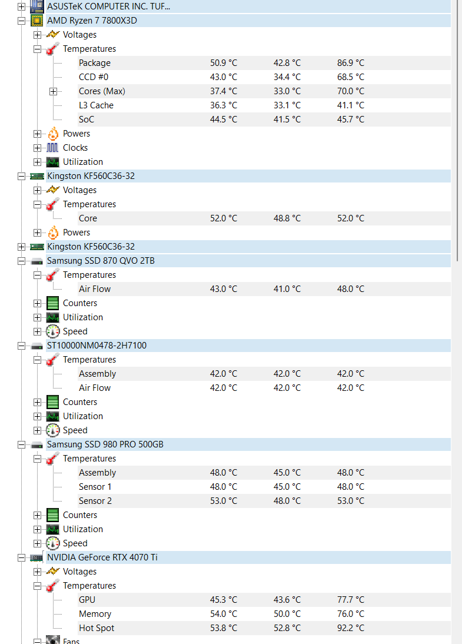Click the graphics card icon beside NVIDIA GeForce RTX 4070 Ti
Screen dimensions: 462x644
pyautogui.click(x=36, y=557)
